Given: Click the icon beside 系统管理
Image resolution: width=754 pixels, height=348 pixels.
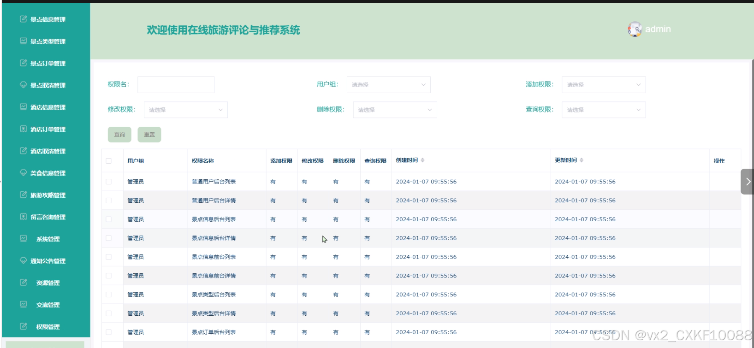Looking at the screenshot, I should (24, 239).
